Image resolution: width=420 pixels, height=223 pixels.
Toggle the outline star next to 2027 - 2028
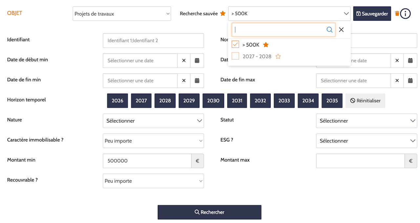click(x=278, y=56)
